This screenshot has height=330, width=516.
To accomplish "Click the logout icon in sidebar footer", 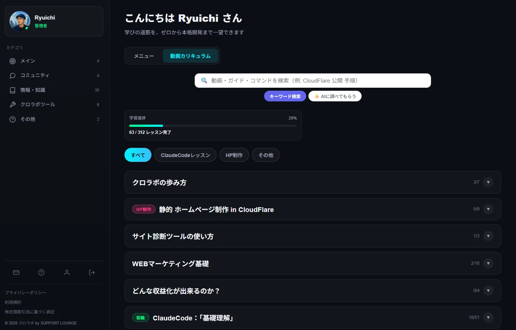I will tap(92, 272).
